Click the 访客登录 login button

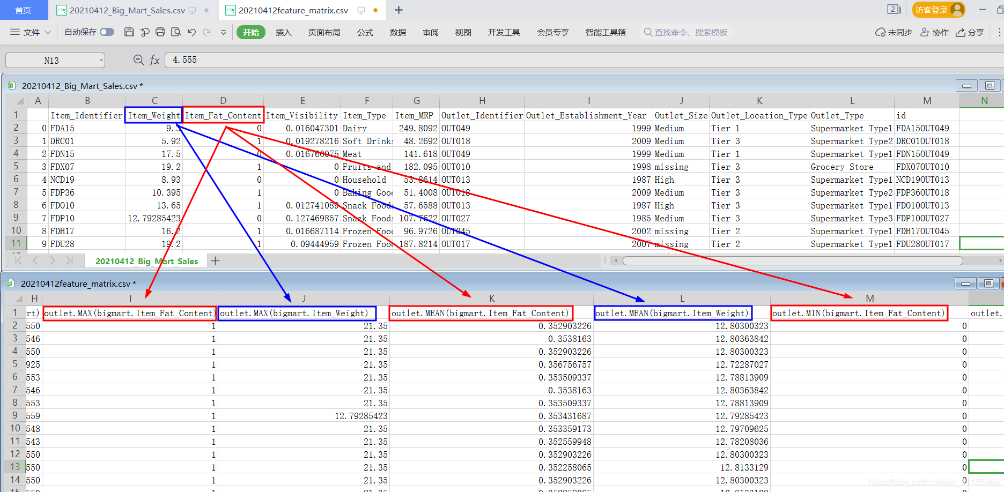[939, 10]
